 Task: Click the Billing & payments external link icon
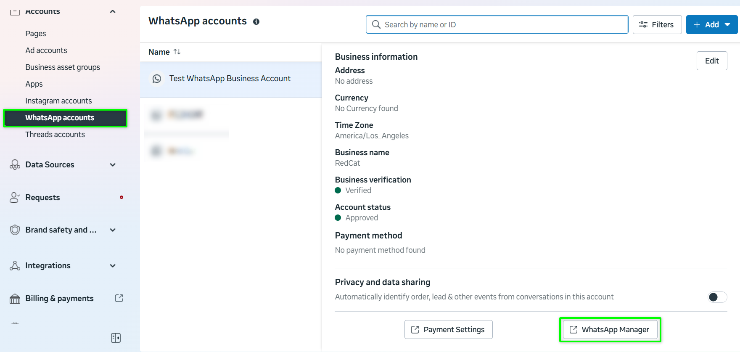(119, 298)
